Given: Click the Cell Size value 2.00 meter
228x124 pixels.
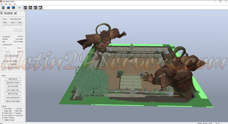Looking at the screenshot, I should coord(19,39).
